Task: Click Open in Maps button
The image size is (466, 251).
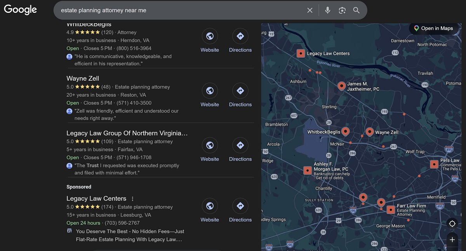Action: click(433, 28)
